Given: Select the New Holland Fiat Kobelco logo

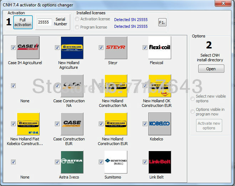Looking at the screenshot, I should 28,124.
